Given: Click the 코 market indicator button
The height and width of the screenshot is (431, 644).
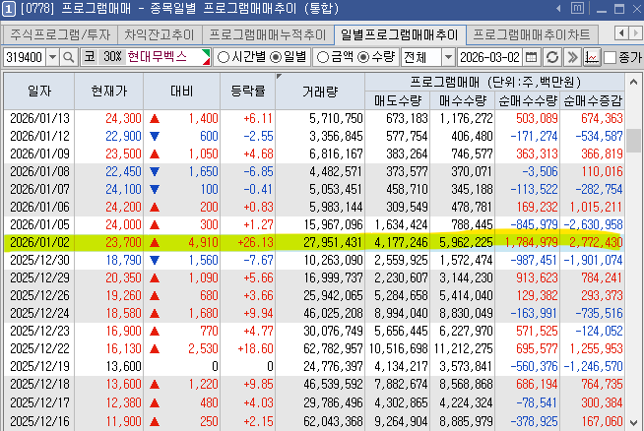Looking at the screenshot, I should coord(90,57).
